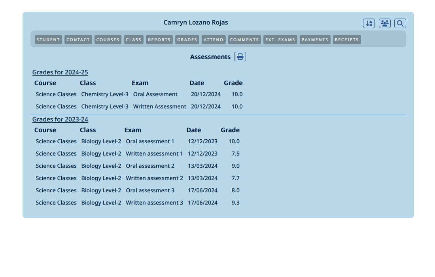
Task: Click Oral assessment 2's 13/03/2024 date
Action: tap(202, 166)
